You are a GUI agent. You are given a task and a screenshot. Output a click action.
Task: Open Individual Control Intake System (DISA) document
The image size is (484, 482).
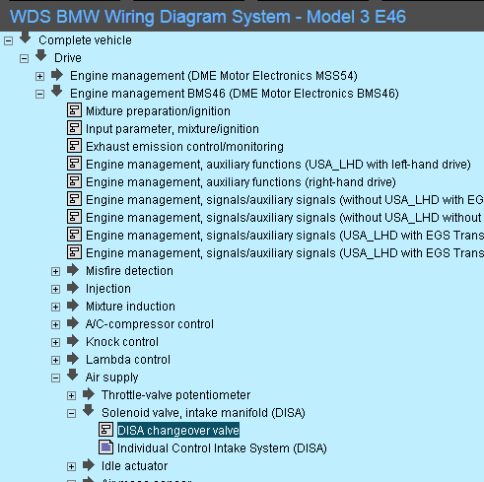[x=222, y=448]
